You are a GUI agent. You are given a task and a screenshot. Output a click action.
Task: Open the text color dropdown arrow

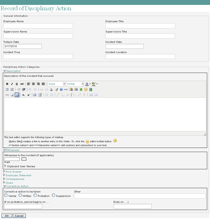[x=90, y=84]
